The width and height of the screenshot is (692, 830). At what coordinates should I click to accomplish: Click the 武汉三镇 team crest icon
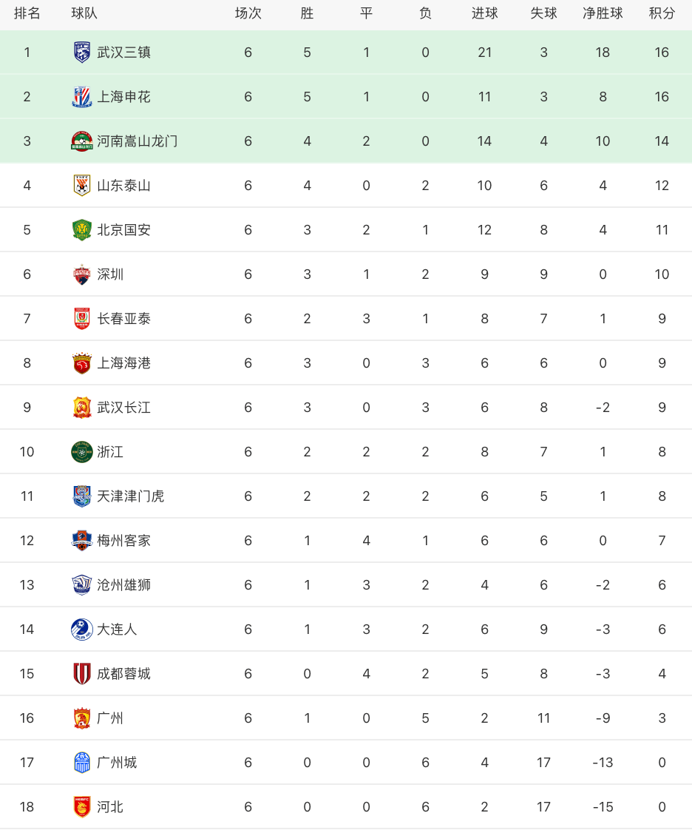(x=82, y=53)
